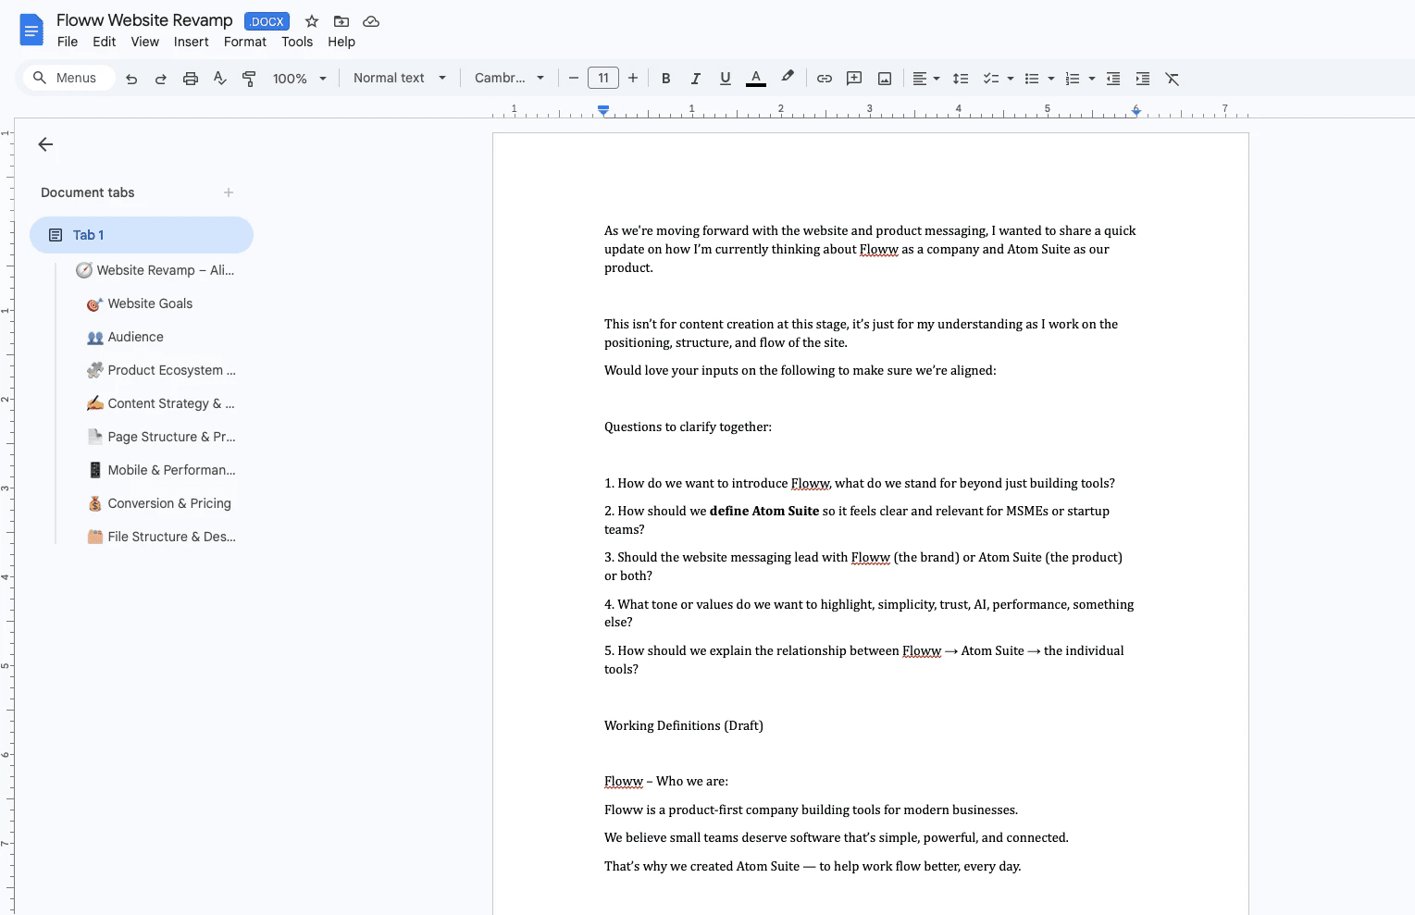Increase the paragraph indent
Image resolution: width=1415 pixels, height=915 pixels.
tap(1143, 79)
